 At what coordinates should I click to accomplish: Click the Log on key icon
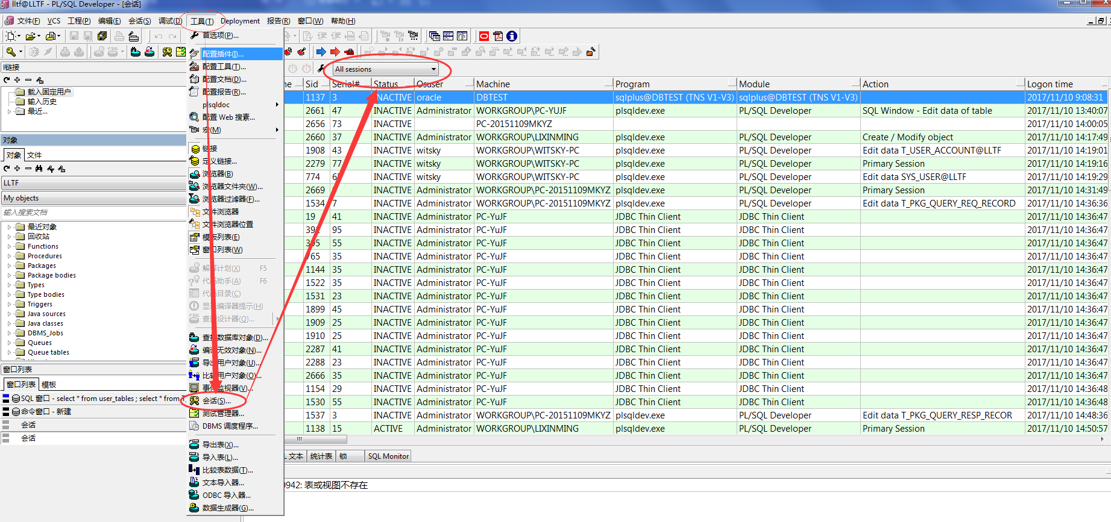pyautogui.click(x=11, y=52)
